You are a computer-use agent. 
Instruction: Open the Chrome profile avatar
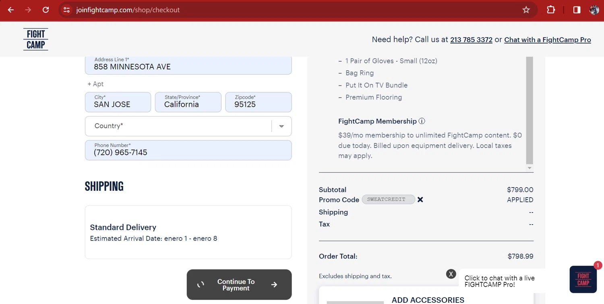click(x=594, y=10)
